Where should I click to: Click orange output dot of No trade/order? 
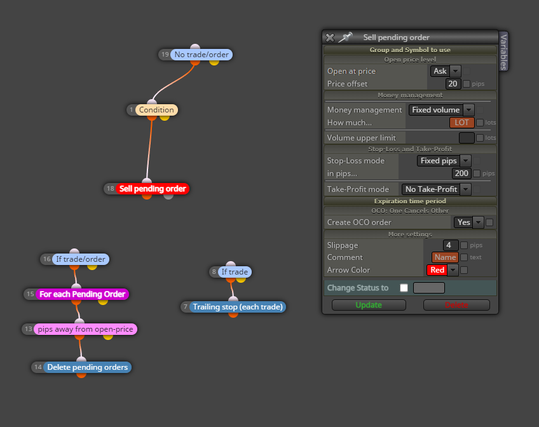click(195, 62)
